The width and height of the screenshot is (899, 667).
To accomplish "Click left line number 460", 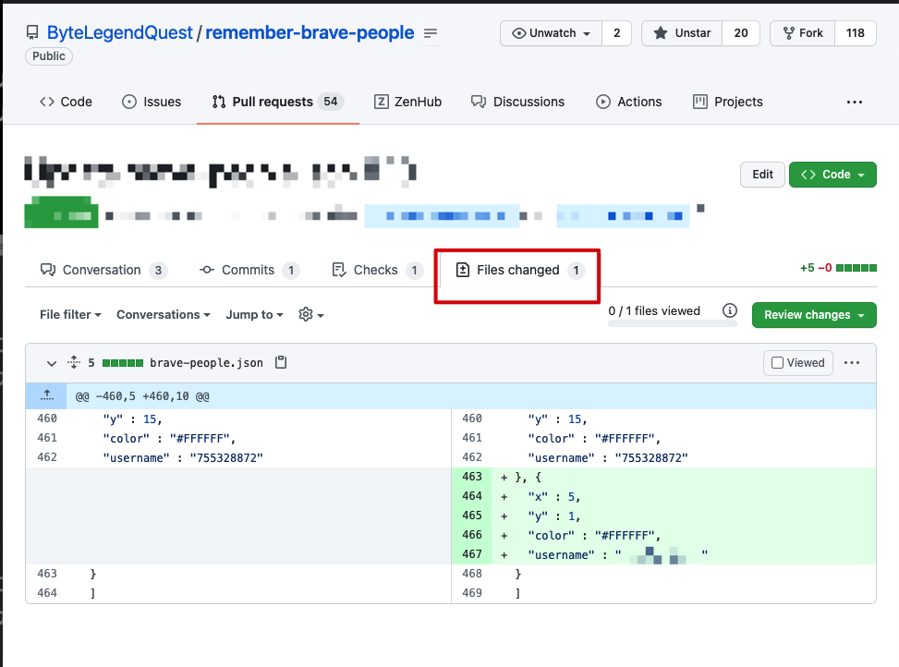I will [x=47, y=418].
